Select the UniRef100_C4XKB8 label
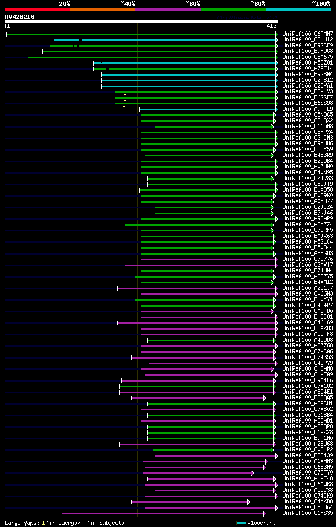336x527 pixels. pyautogui.click(x=308, y=502)
